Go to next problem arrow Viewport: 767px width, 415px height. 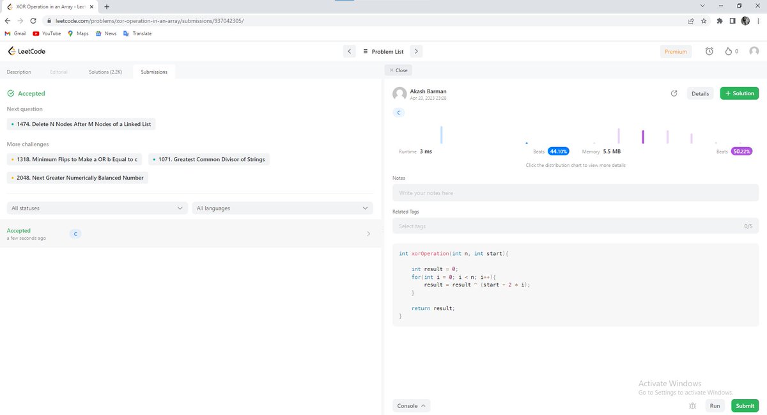(416, 51)
